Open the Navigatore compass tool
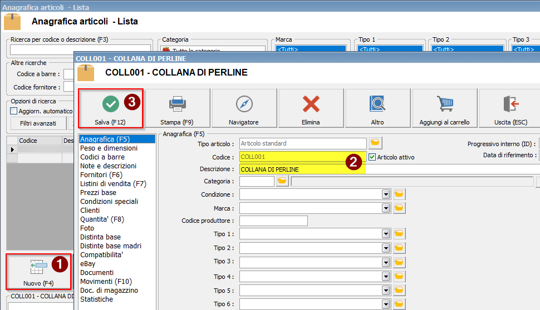Image resolution: width=540 pixels, height=310 pixels. [244, 109]
